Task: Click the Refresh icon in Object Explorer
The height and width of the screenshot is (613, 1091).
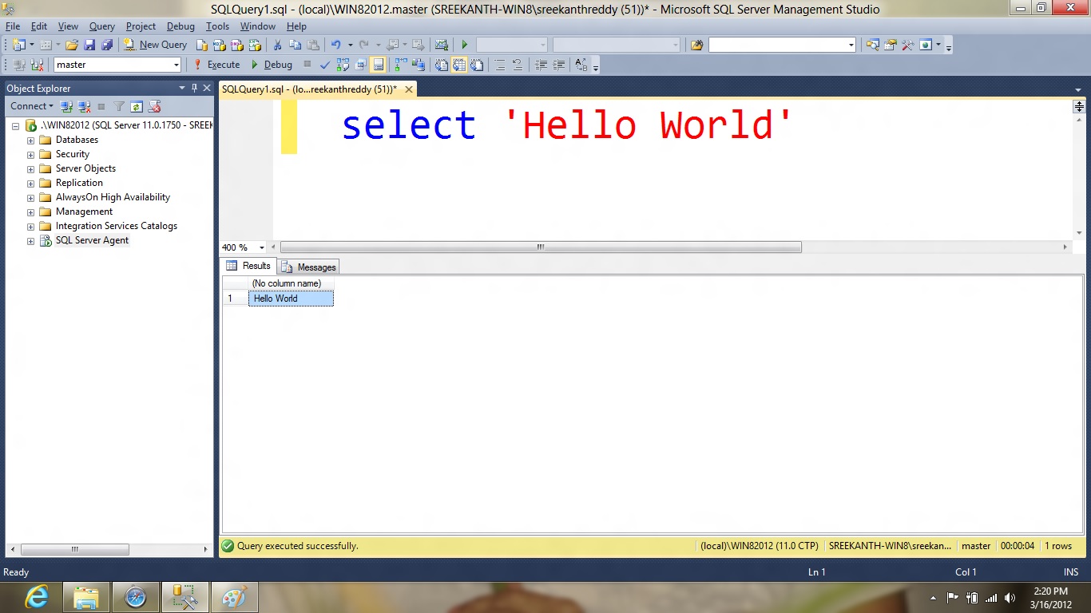Action: point(137,106)
